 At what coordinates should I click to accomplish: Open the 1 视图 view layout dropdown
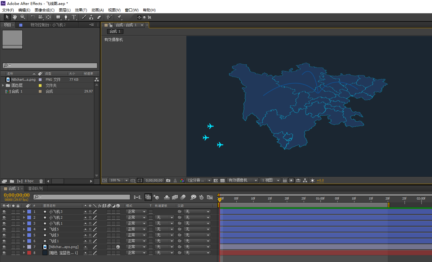270,180
